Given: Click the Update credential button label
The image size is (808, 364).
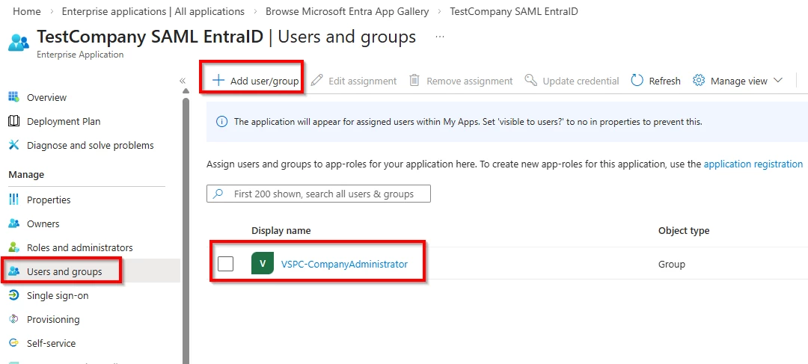Looking at the screenshot, I should tap(581, 81).
